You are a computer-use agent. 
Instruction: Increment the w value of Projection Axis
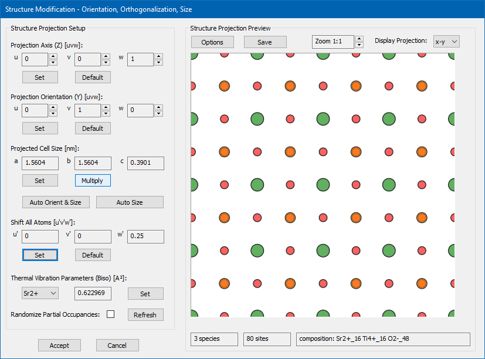158,56
